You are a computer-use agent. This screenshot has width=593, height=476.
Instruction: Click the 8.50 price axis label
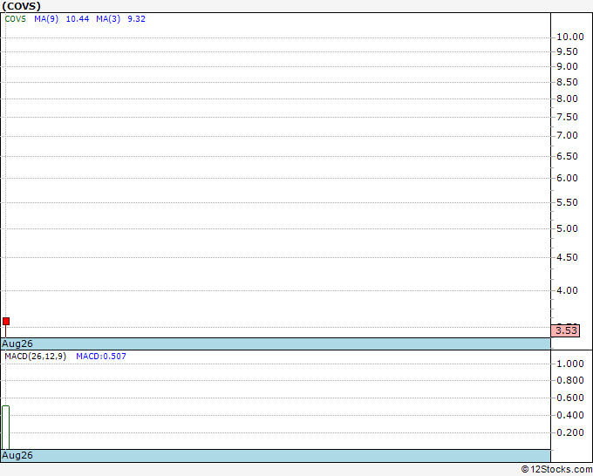point(567,82)
